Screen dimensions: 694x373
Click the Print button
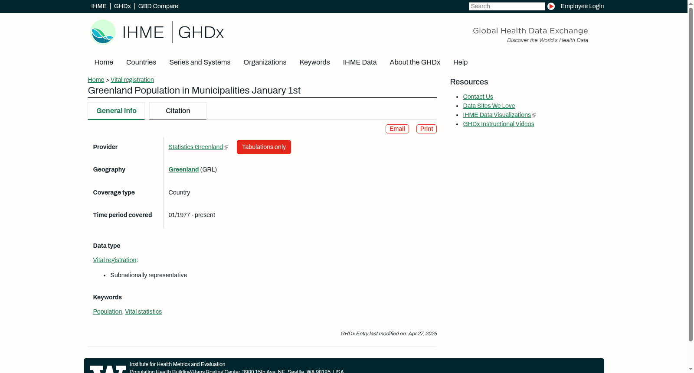coord(426,129)
